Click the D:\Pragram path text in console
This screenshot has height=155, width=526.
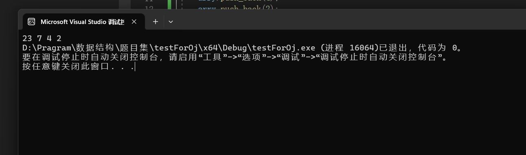47,48
